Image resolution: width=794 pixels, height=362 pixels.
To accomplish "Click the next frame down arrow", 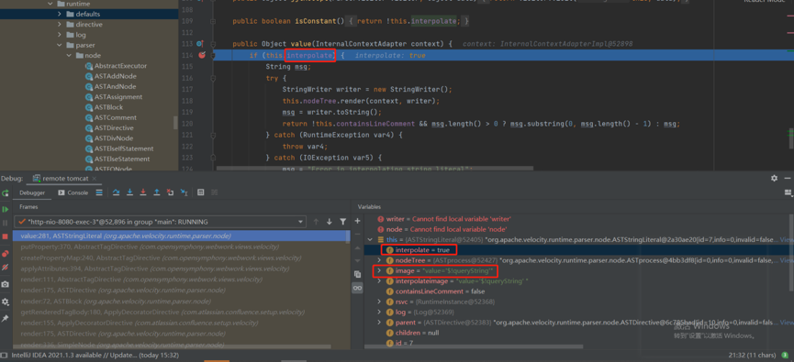I will [330, 222].
